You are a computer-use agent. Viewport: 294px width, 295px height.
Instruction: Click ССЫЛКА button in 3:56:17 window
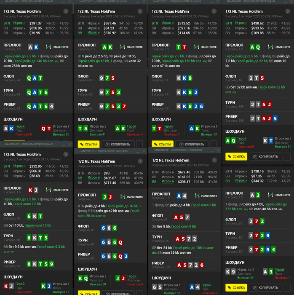[x=89, y=144]
